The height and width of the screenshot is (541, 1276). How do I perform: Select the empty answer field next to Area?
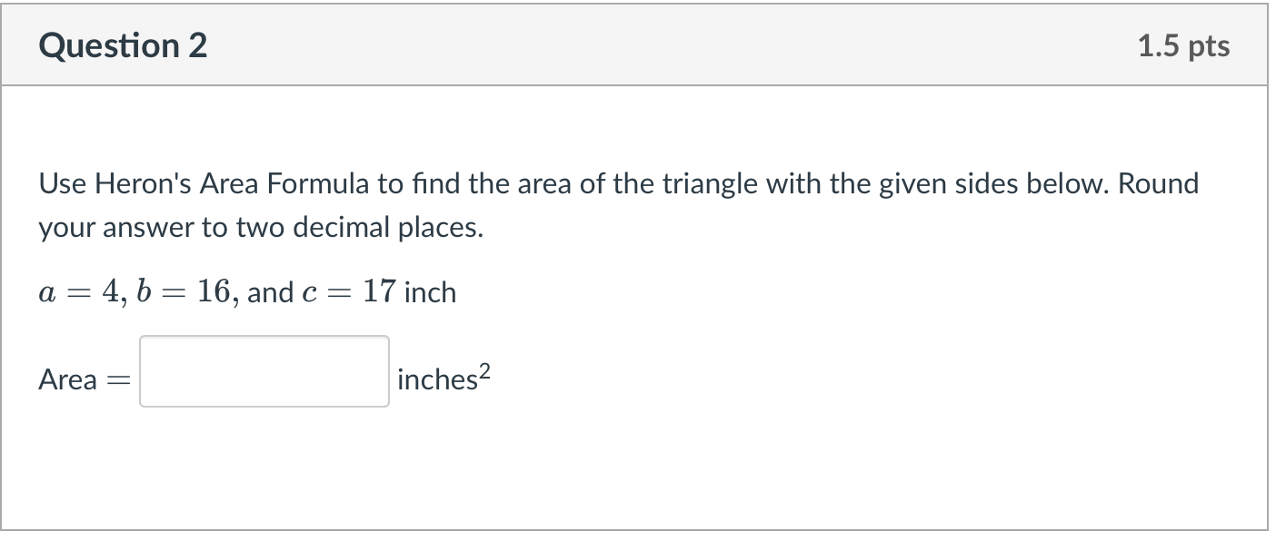point(263,372)
